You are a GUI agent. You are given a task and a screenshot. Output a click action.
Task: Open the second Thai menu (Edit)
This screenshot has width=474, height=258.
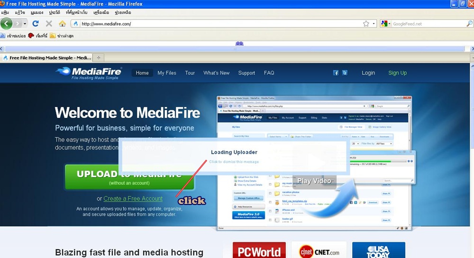coord(20,12)
